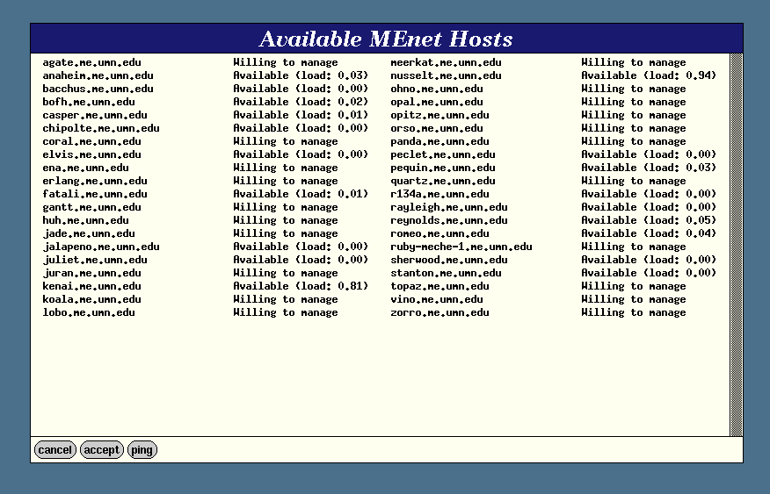Select host meerkat.me.umn.edu
Image resolution: width=770 pixels, height=494 pixels.
click(446, 62)
